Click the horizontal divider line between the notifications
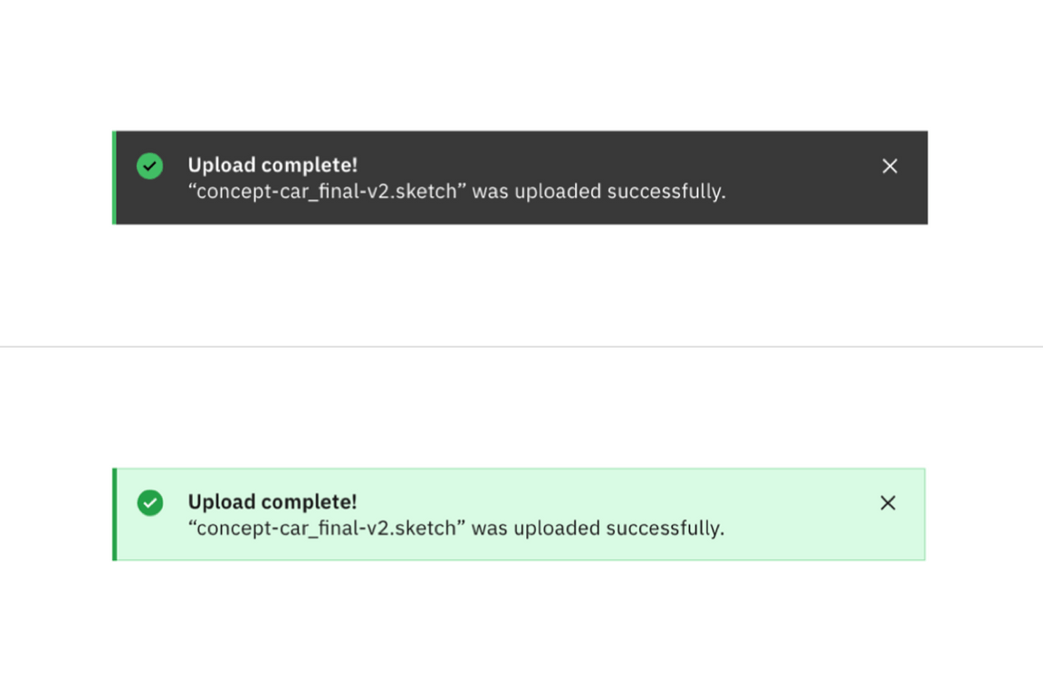This screenshot has width=1043, height=694. (x=521, y=346)
